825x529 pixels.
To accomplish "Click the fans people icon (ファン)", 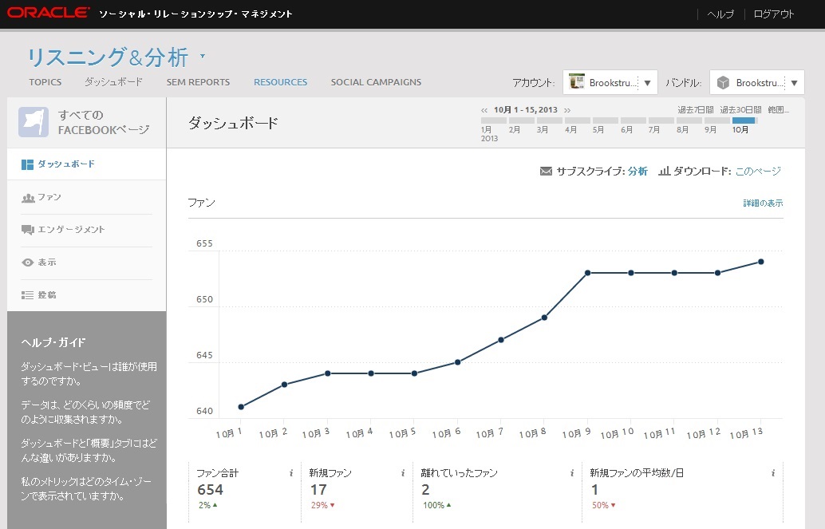I will tap(28, 197).
